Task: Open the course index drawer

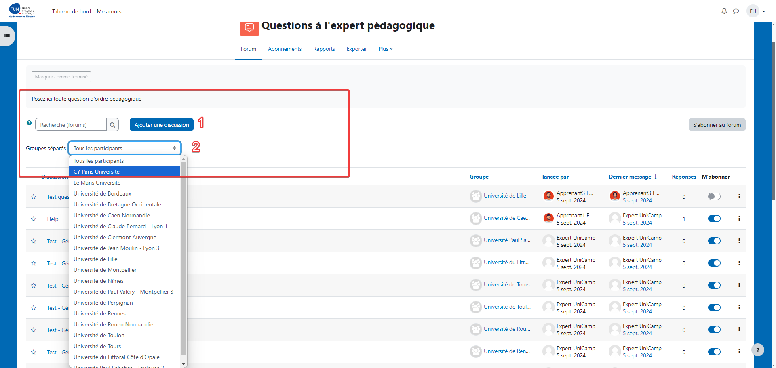Action: click(7, 36)
